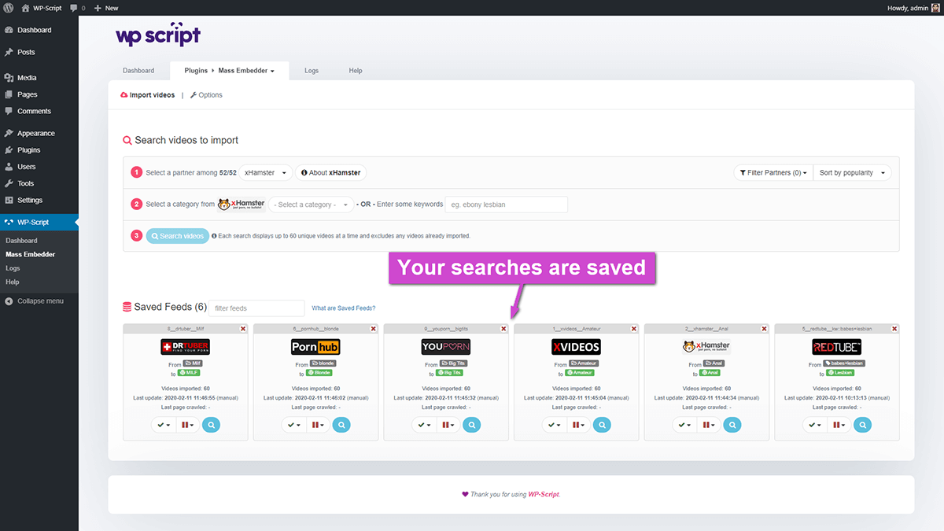Remove the youporn bigtits saved feed
Viewport: 944px width, 531px height.
click(503, 329)
